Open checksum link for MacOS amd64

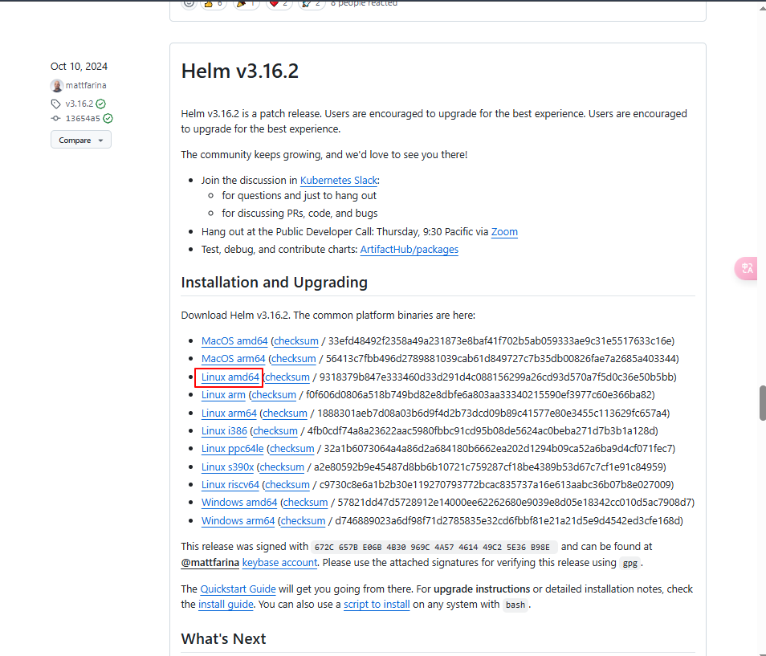click(296, 341)
